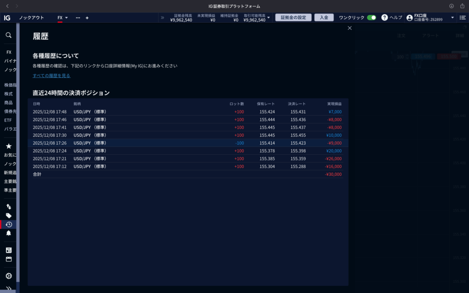Expand the sidebar with double chevron
Screen dimensions: 469x293
pyautogui.click(x=8, y=288)
